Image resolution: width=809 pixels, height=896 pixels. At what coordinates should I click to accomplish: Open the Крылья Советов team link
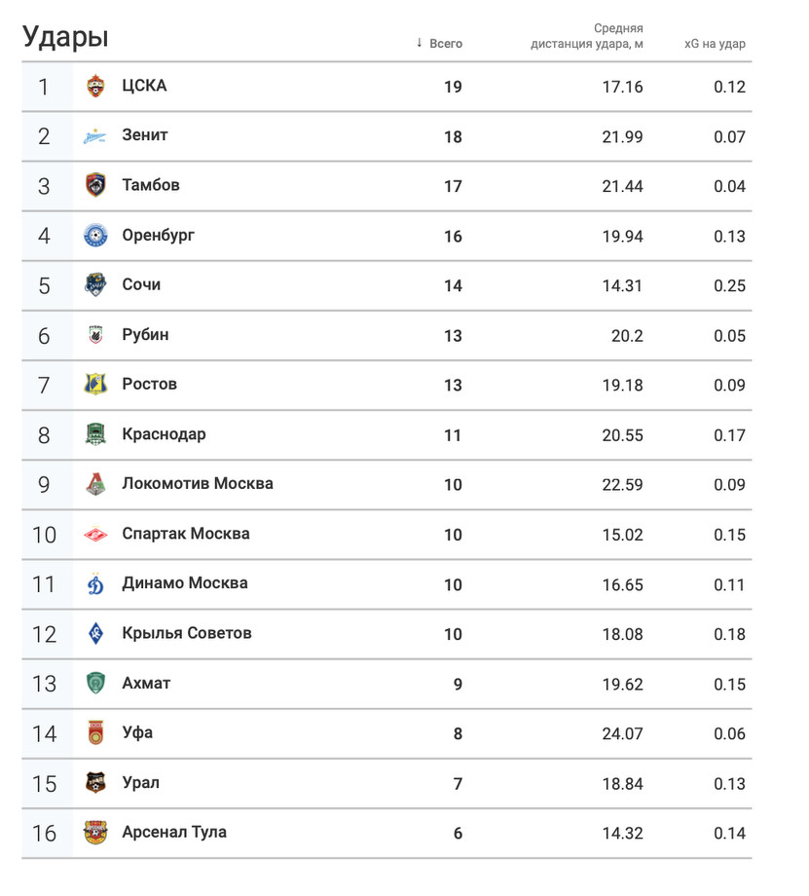click(187, 633)
